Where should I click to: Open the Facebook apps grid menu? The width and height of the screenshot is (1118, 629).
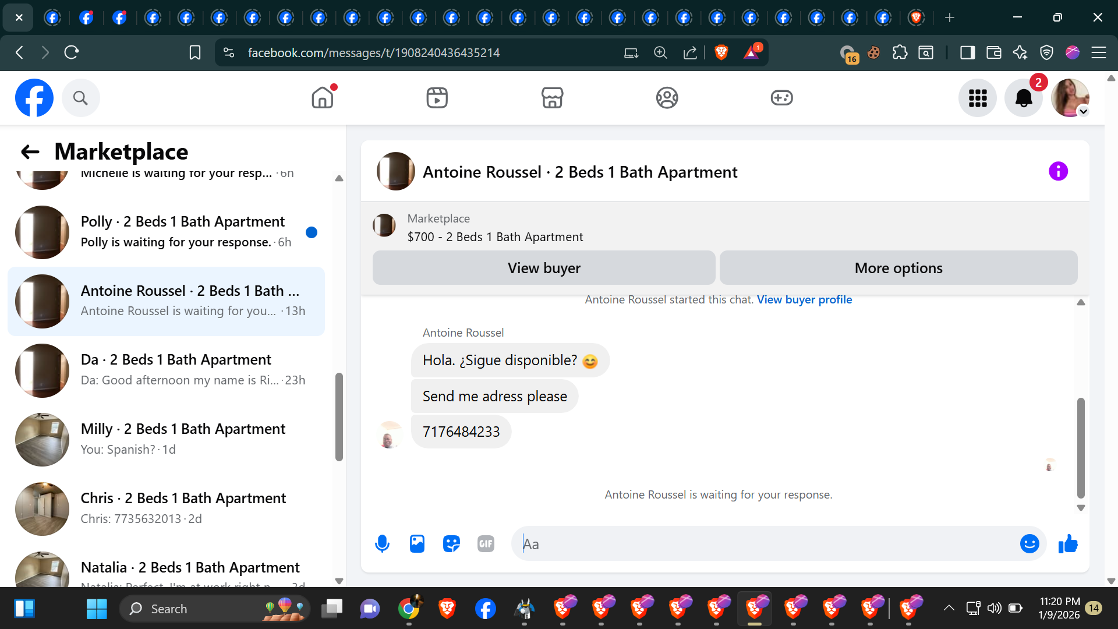tap(978, 98)
